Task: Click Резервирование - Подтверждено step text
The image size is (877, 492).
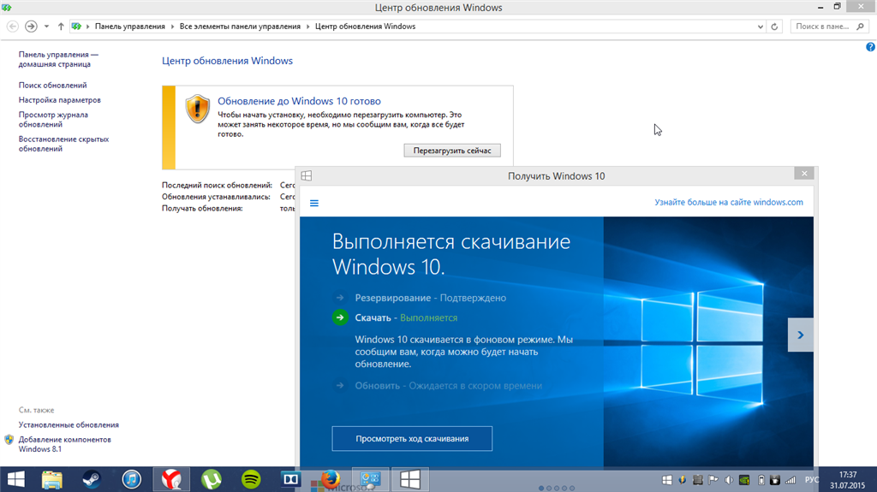Action: 430,298
